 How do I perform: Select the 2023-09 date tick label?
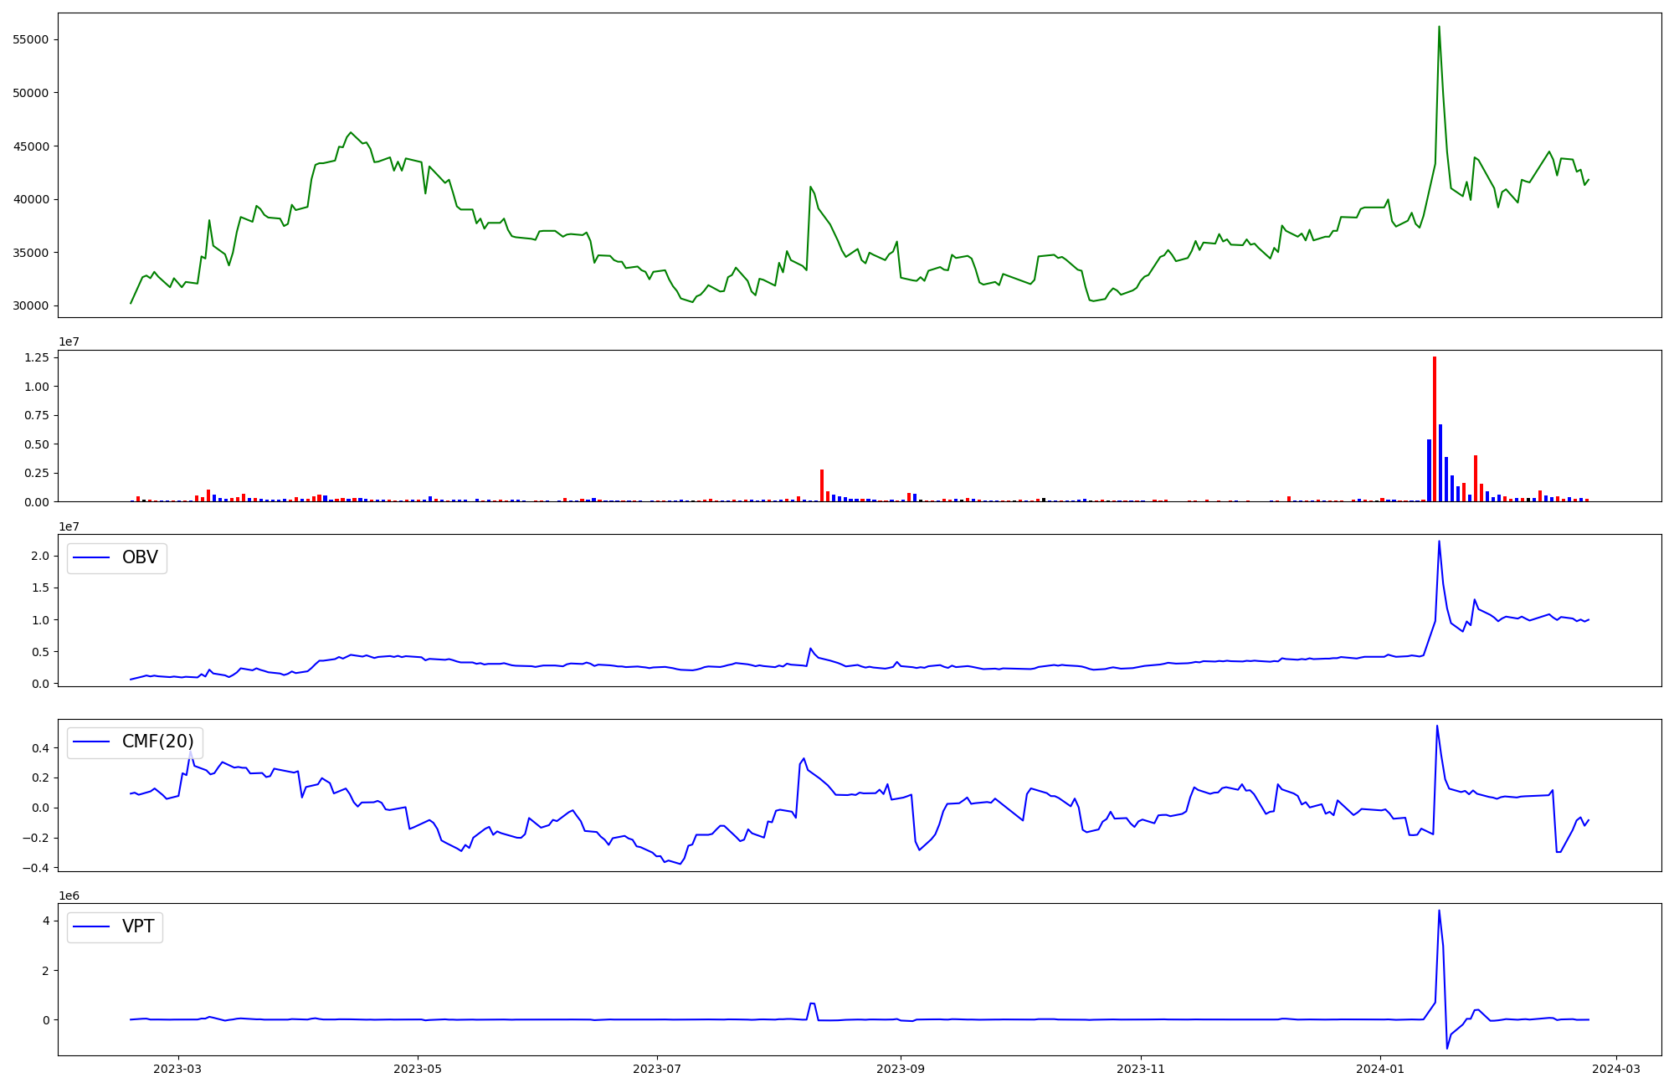901,1068
